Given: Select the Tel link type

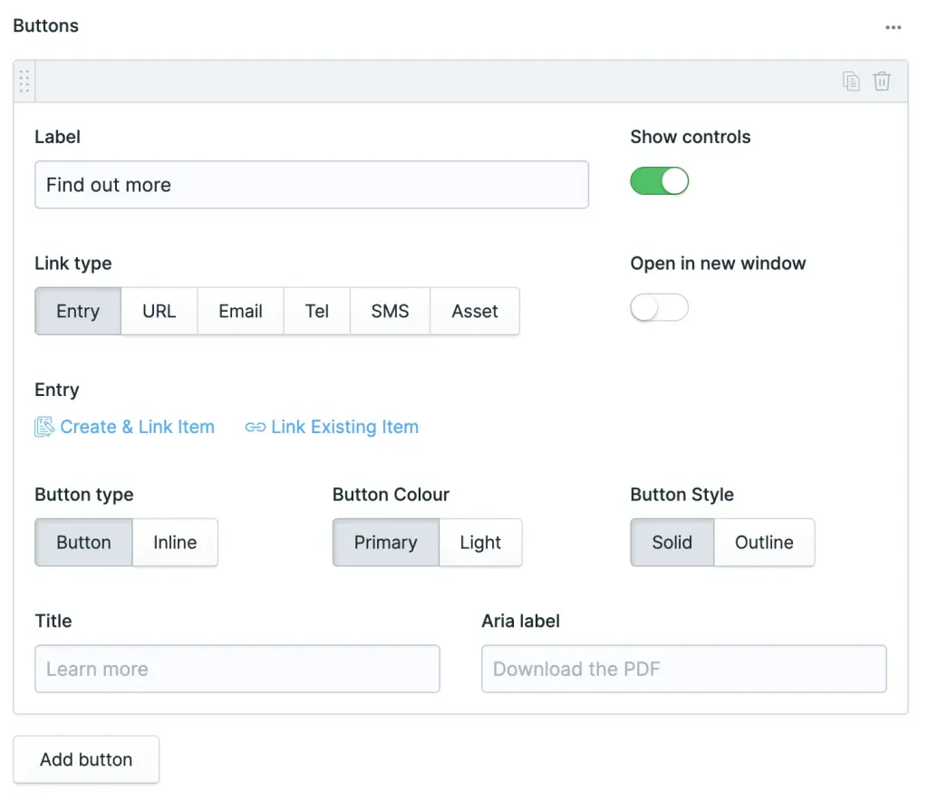Looking at the screenshot, I should click(317, 311).
